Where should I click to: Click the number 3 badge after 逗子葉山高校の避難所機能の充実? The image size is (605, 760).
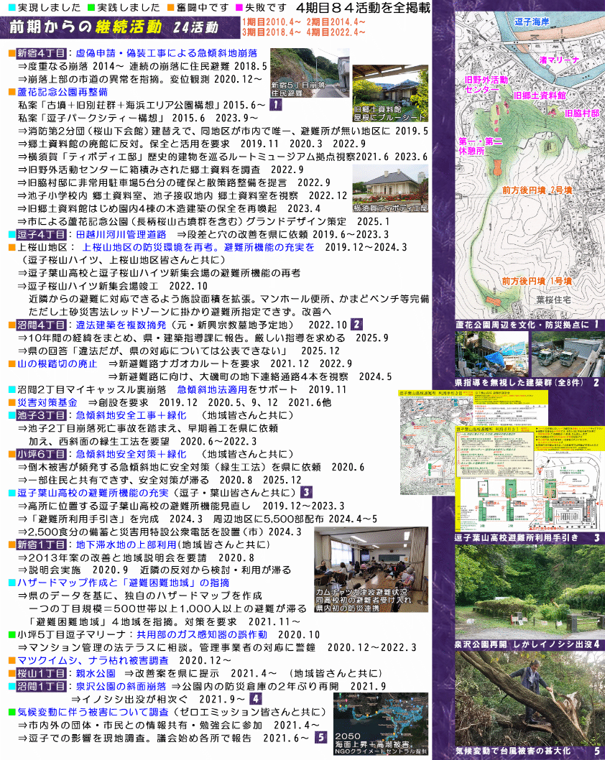(307, 492)
